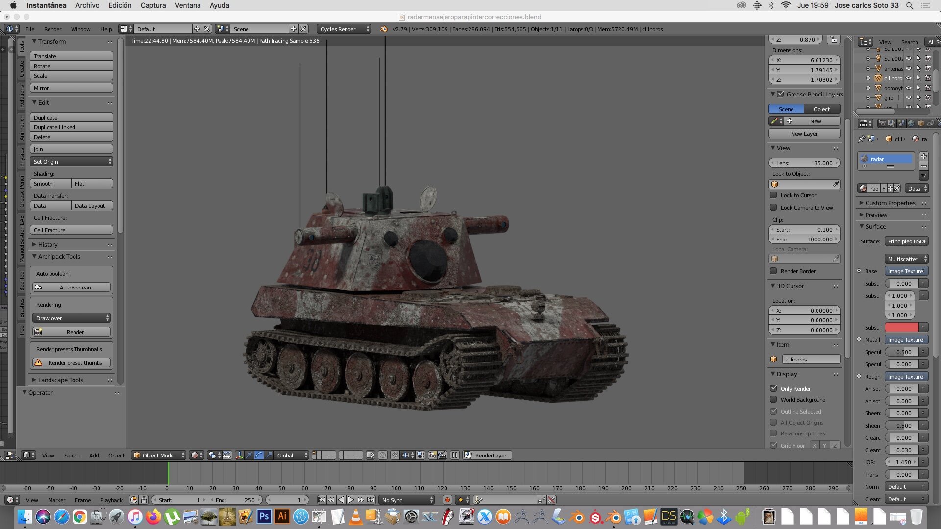941x529 pixels.
Task: Open the Object Mode dropdown
Action: pos(159,455)
